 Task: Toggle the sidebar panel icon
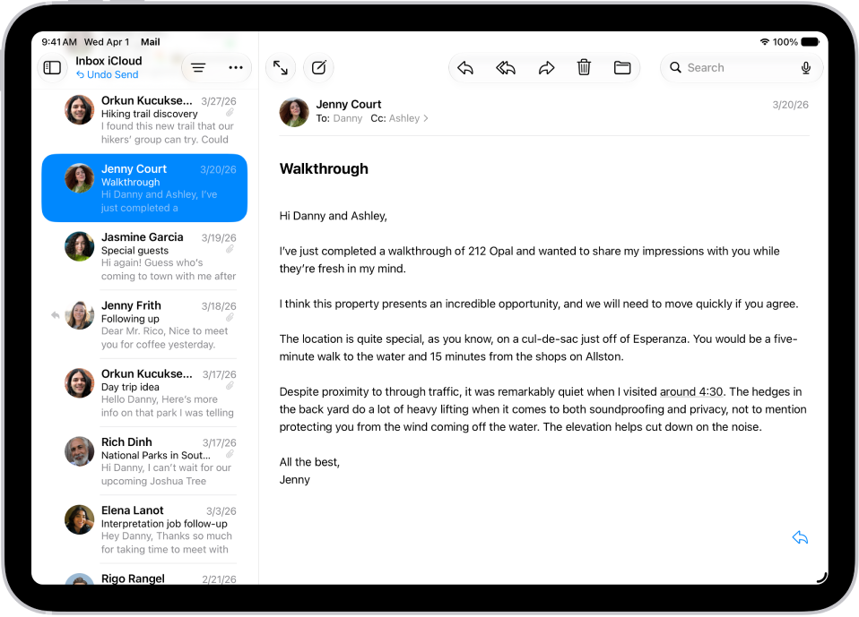click(52, 67)
